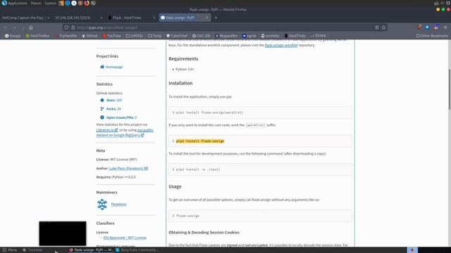Click the browser back arrow icon

(6, 27)
